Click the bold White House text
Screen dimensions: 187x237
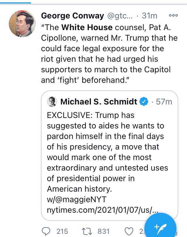click(87, 28)
